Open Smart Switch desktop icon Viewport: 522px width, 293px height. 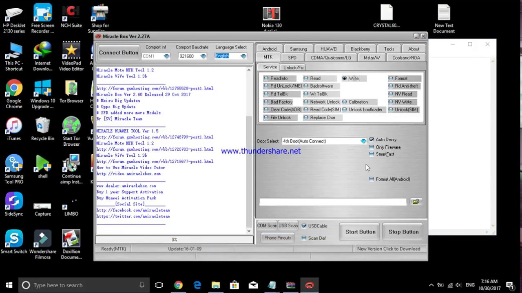coord(14,242)
